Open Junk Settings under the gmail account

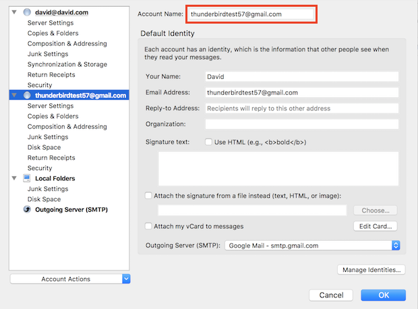click(x=48, y=137)
